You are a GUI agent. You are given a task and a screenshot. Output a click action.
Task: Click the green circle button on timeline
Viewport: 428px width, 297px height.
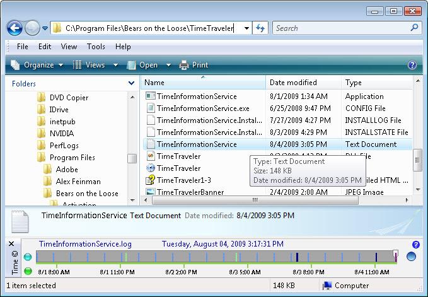tap(28, 271)
